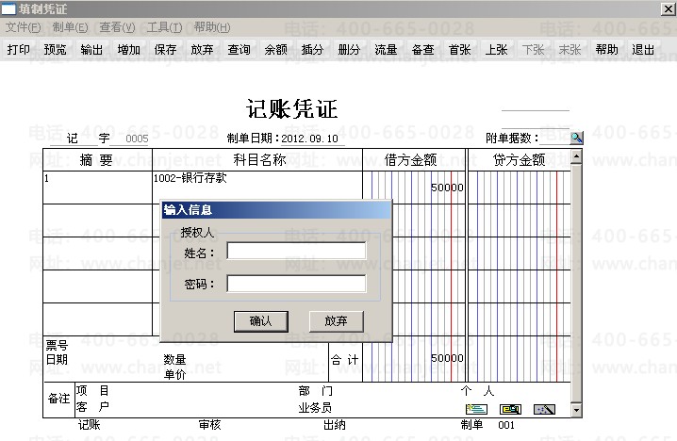This screenshot has height=441, width=677.
Task: Click the 姓名 input field
Action: [x=296, y=251]
